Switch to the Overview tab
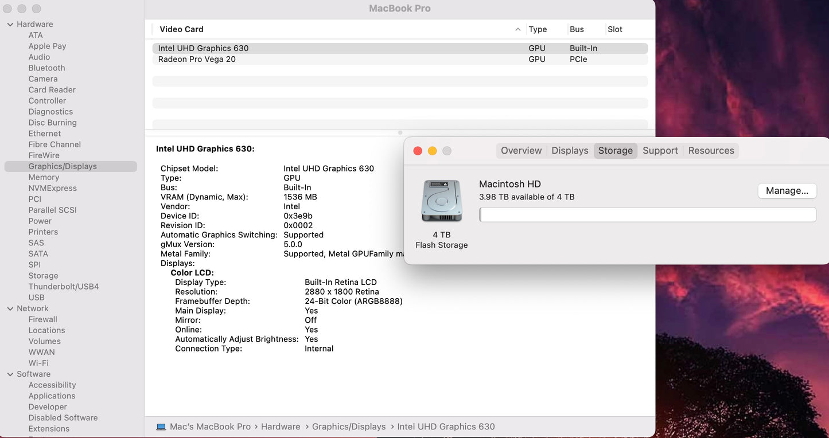This screenshot has width=829, height=438. click(521, 150)
